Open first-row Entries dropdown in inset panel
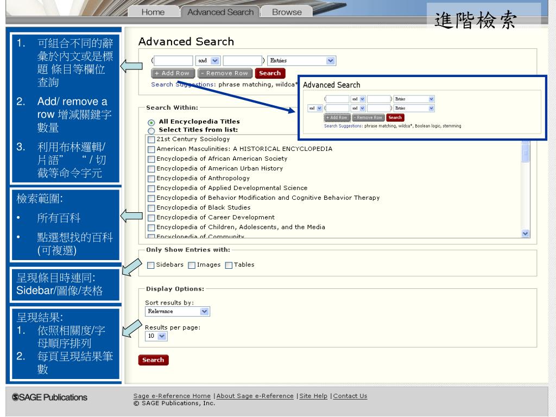Image resolution: width=556 pixels, height=417 pixels. 414,99
